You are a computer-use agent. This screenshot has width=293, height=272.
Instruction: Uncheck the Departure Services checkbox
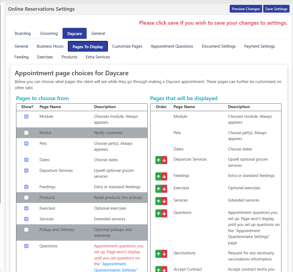26,171
